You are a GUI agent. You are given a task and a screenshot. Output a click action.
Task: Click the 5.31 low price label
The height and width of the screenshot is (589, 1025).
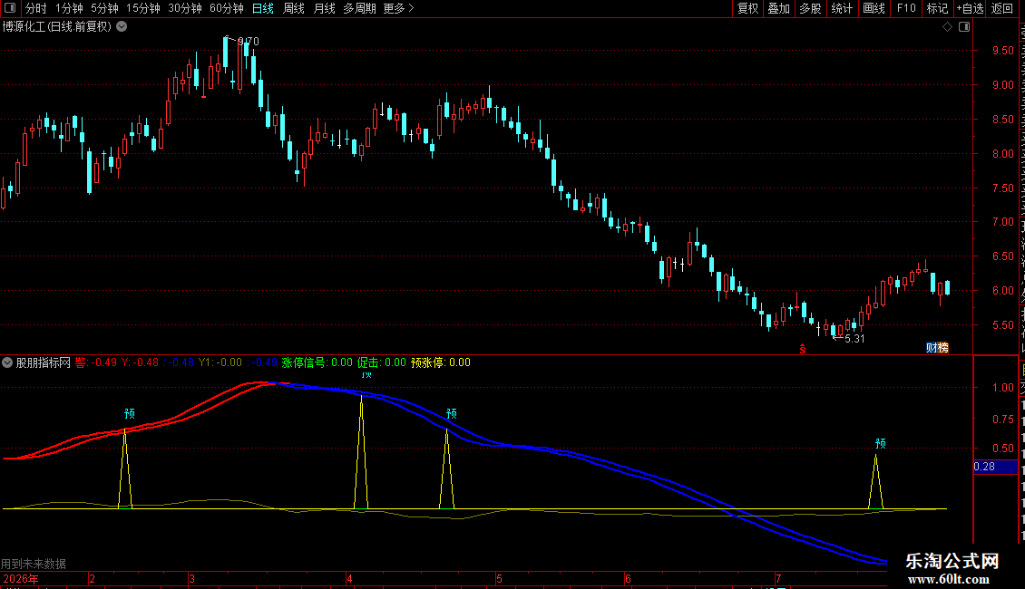[854, 338]
